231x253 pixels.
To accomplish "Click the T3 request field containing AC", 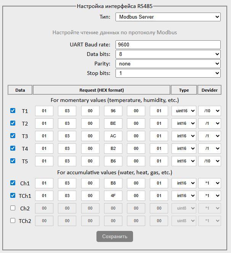I will [x=113, y=136].
